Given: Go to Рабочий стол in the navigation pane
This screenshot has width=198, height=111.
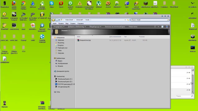Looking at the screenshot, I should coord(62,48).
